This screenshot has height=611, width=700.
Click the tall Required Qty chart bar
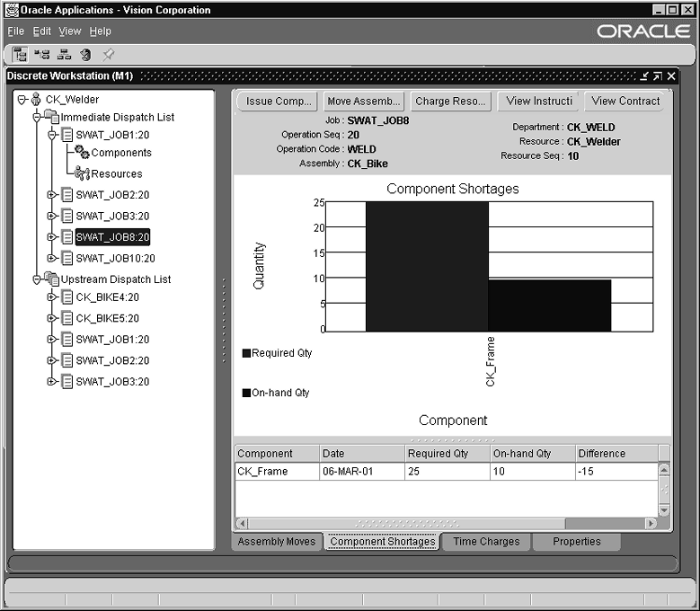pyautogui.click(x=427, y=267)
